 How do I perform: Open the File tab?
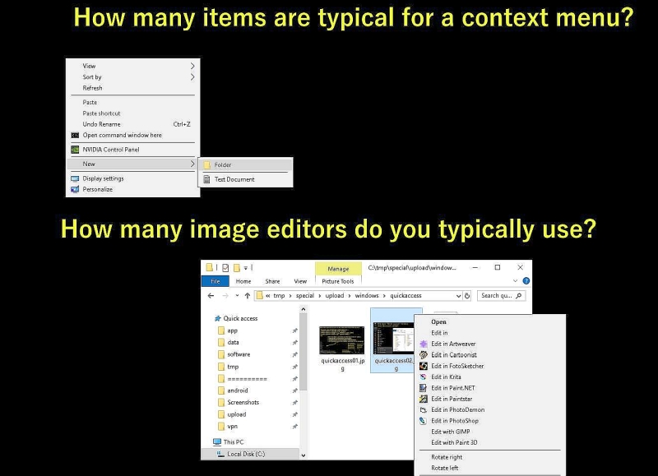point(215,281)
